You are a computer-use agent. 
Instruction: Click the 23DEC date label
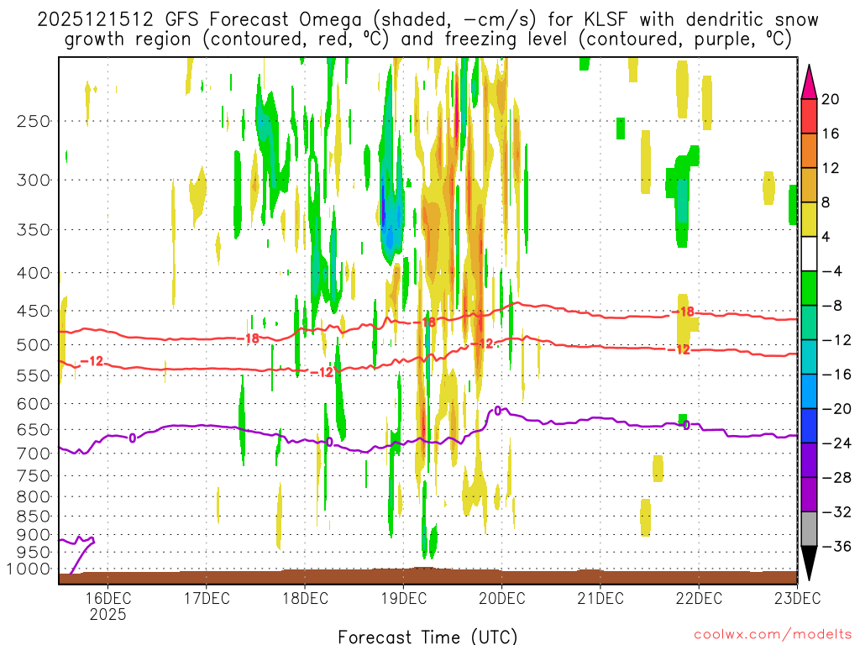798,598
